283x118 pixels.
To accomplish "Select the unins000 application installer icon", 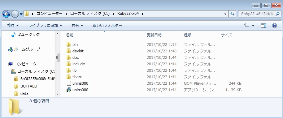I will pos(68,90).
